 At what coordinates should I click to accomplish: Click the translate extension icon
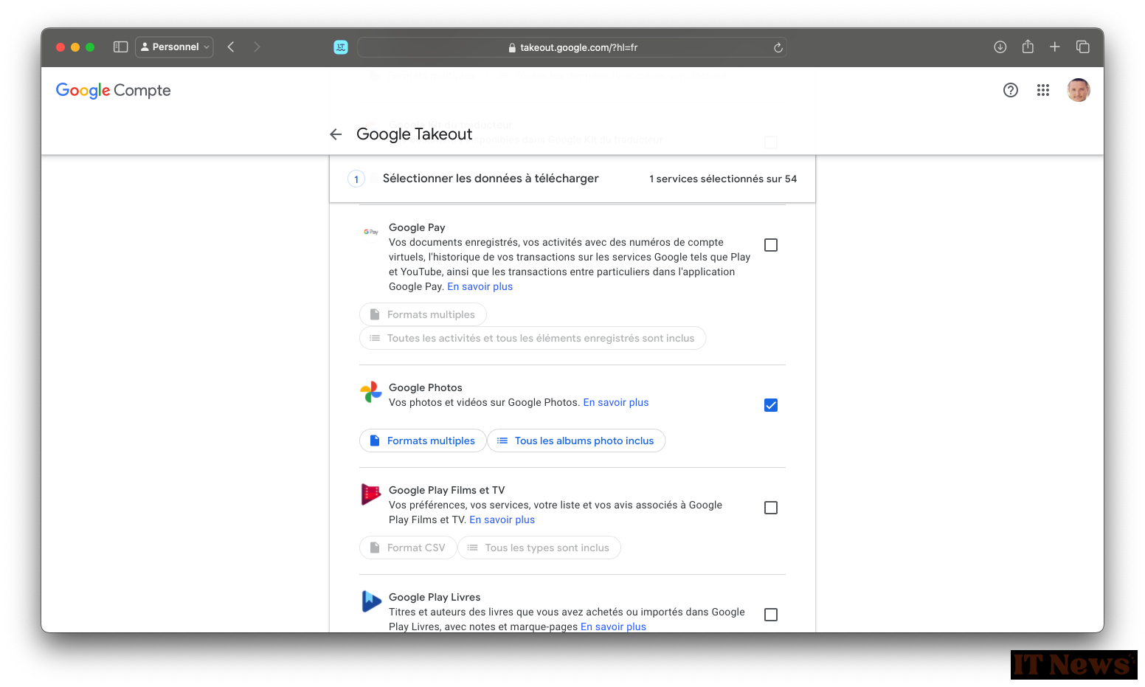(341, 47)
